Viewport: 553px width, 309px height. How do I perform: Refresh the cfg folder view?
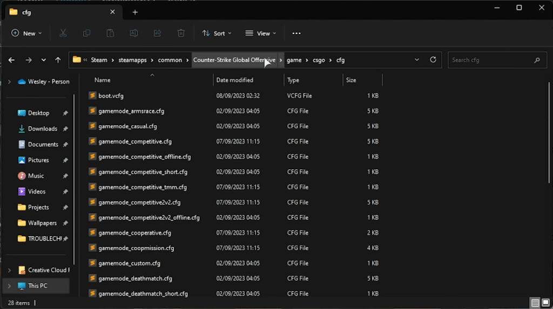click(x=433, y=59)
